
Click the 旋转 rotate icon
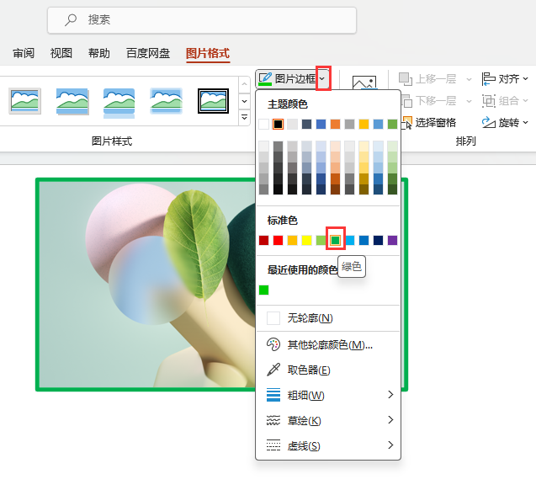489,122
